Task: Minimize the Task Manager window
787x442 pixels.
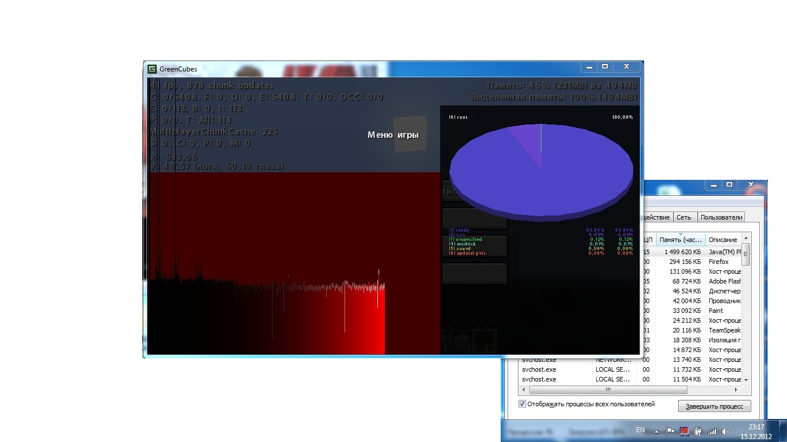Action: pyautogui.click(x=713, y=185)
